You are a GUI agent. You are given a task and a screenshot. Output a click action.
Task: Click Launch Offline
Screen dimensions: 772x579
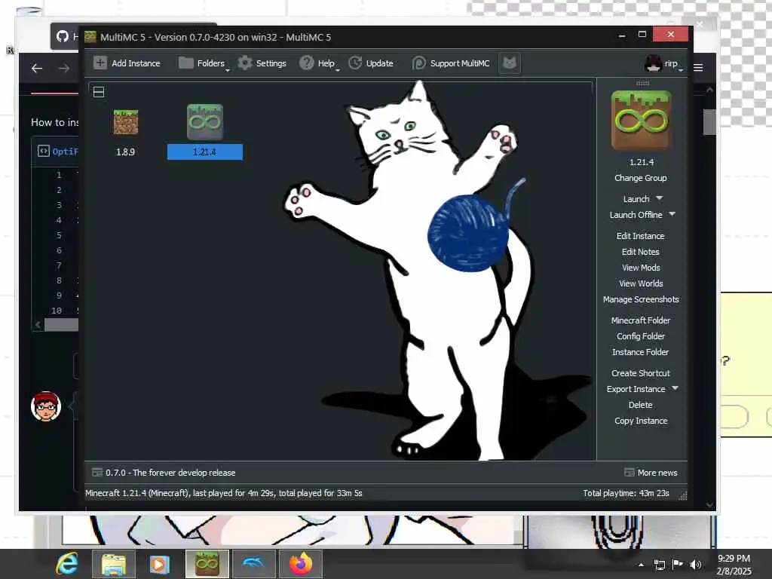(x=636, y=215)
